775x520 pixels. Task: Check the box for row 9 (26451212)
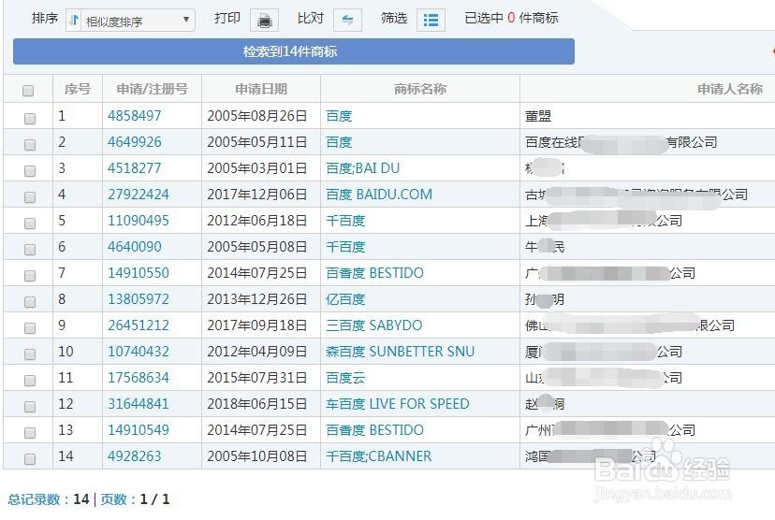coord(30,327)
